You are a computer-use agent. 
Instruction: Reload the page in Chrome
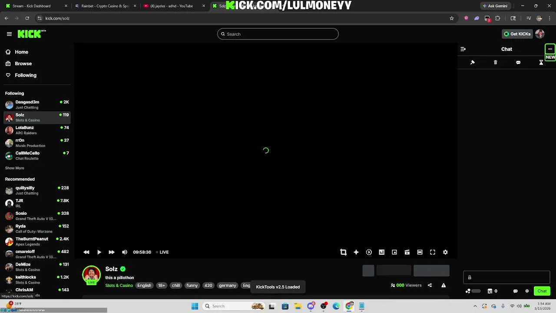pos(27,18)
